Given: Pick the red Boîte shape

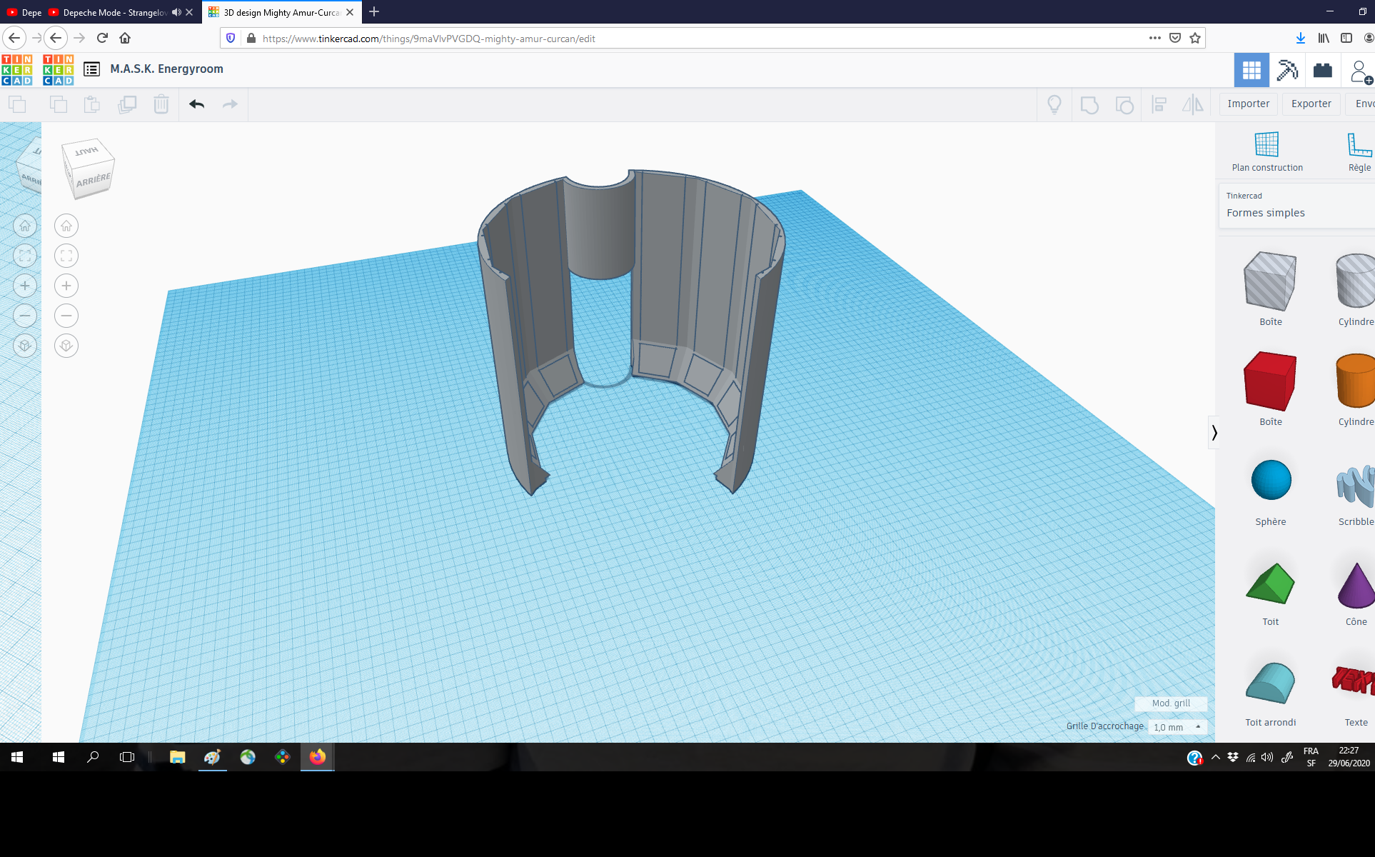Looking at the screenshot, I should [1270, 381].
